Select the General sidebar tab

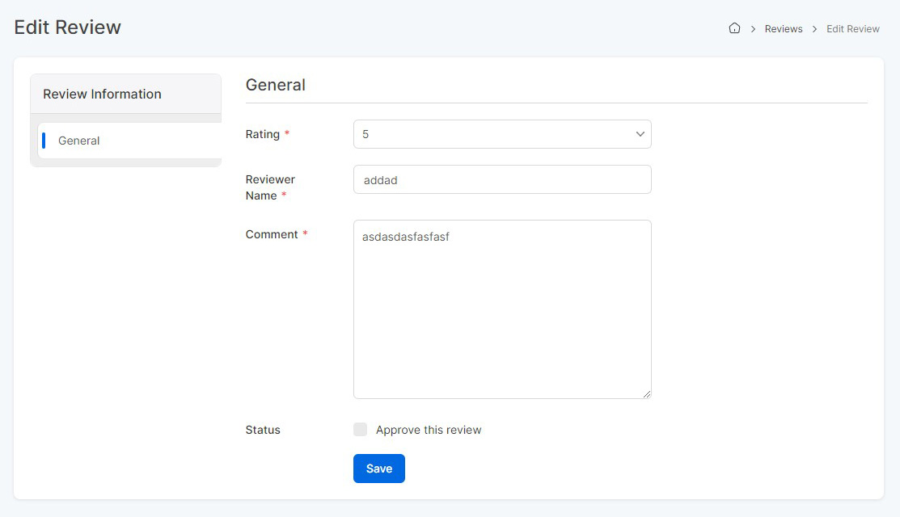(x=79, y=141)
